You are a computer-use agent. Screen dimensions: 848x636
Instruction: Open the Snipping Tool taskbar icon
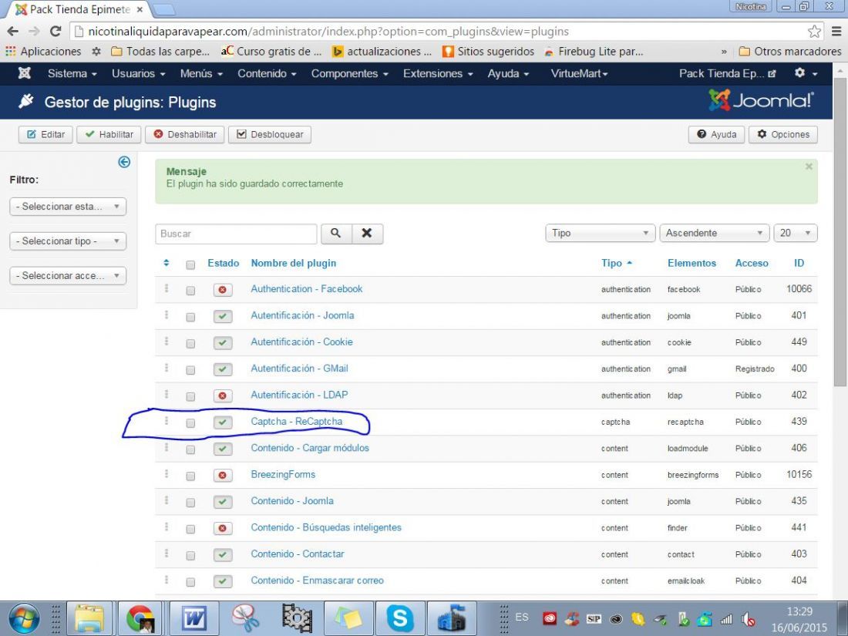pyautogui.click(x=245, y=618)
